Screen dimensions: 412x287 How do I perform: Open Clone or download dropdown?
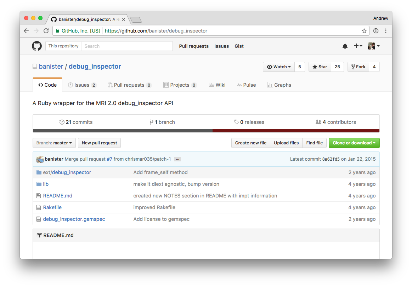(x=354, y=143)
